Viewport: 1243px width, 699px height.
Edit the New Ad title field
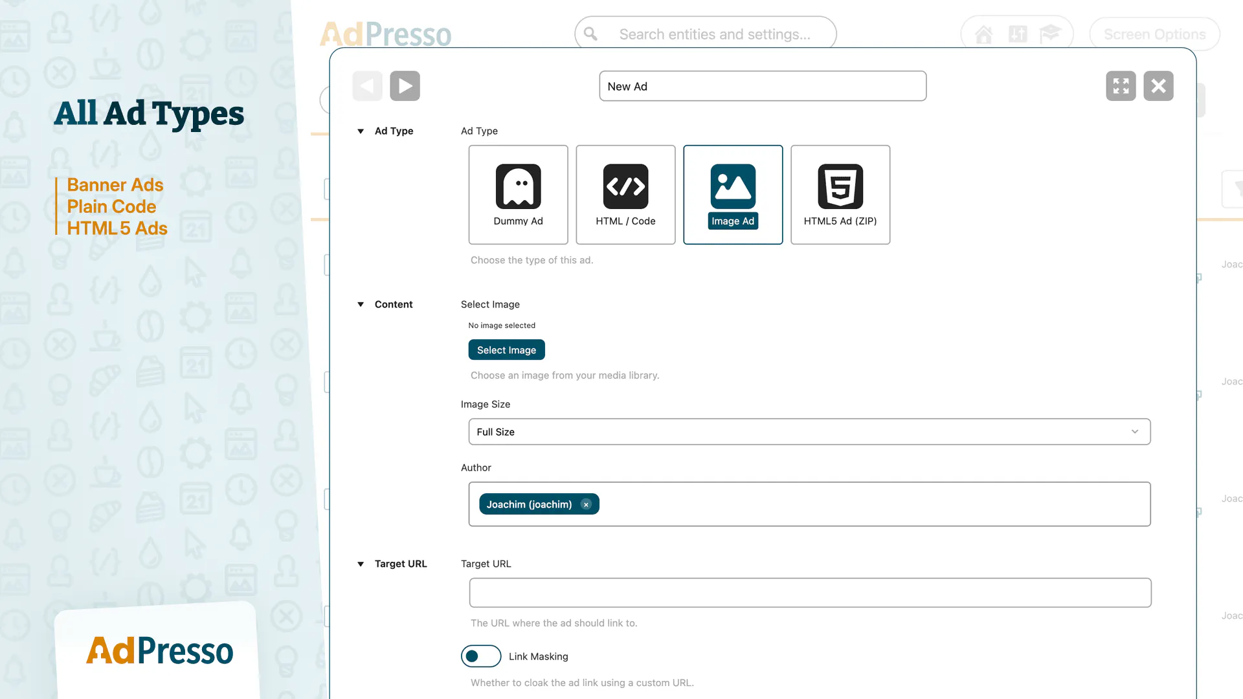pos(763,86)
